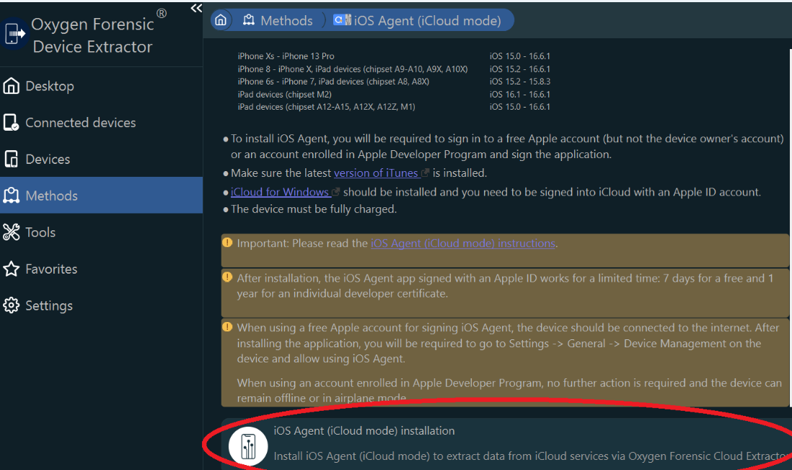Click the external-link icon after 'version of iTunes'
The width and height of the screenshot is (792, 470).
coord(426,173)
